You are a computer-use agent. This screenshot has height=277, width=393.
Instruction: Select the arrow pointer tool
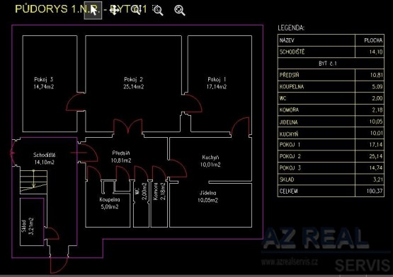coord(93,10)
